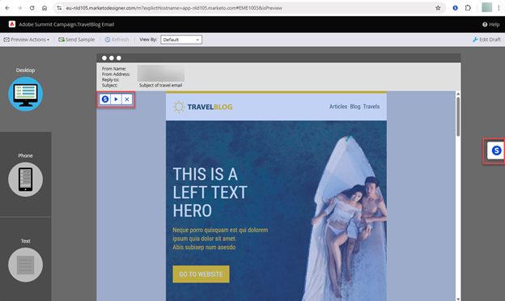Click Edit Draft

[x=486, y=40]
